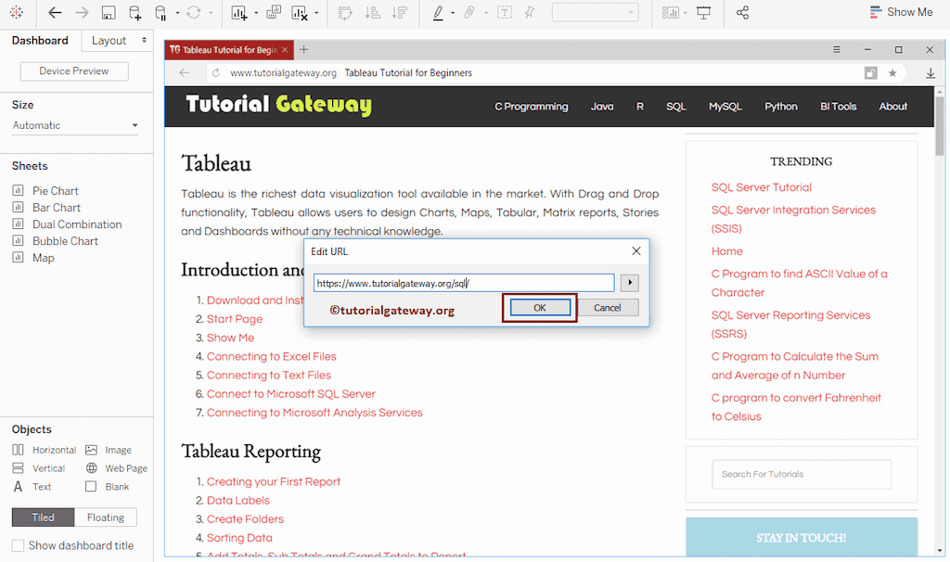Click the Show Me button

click(901, 12)
